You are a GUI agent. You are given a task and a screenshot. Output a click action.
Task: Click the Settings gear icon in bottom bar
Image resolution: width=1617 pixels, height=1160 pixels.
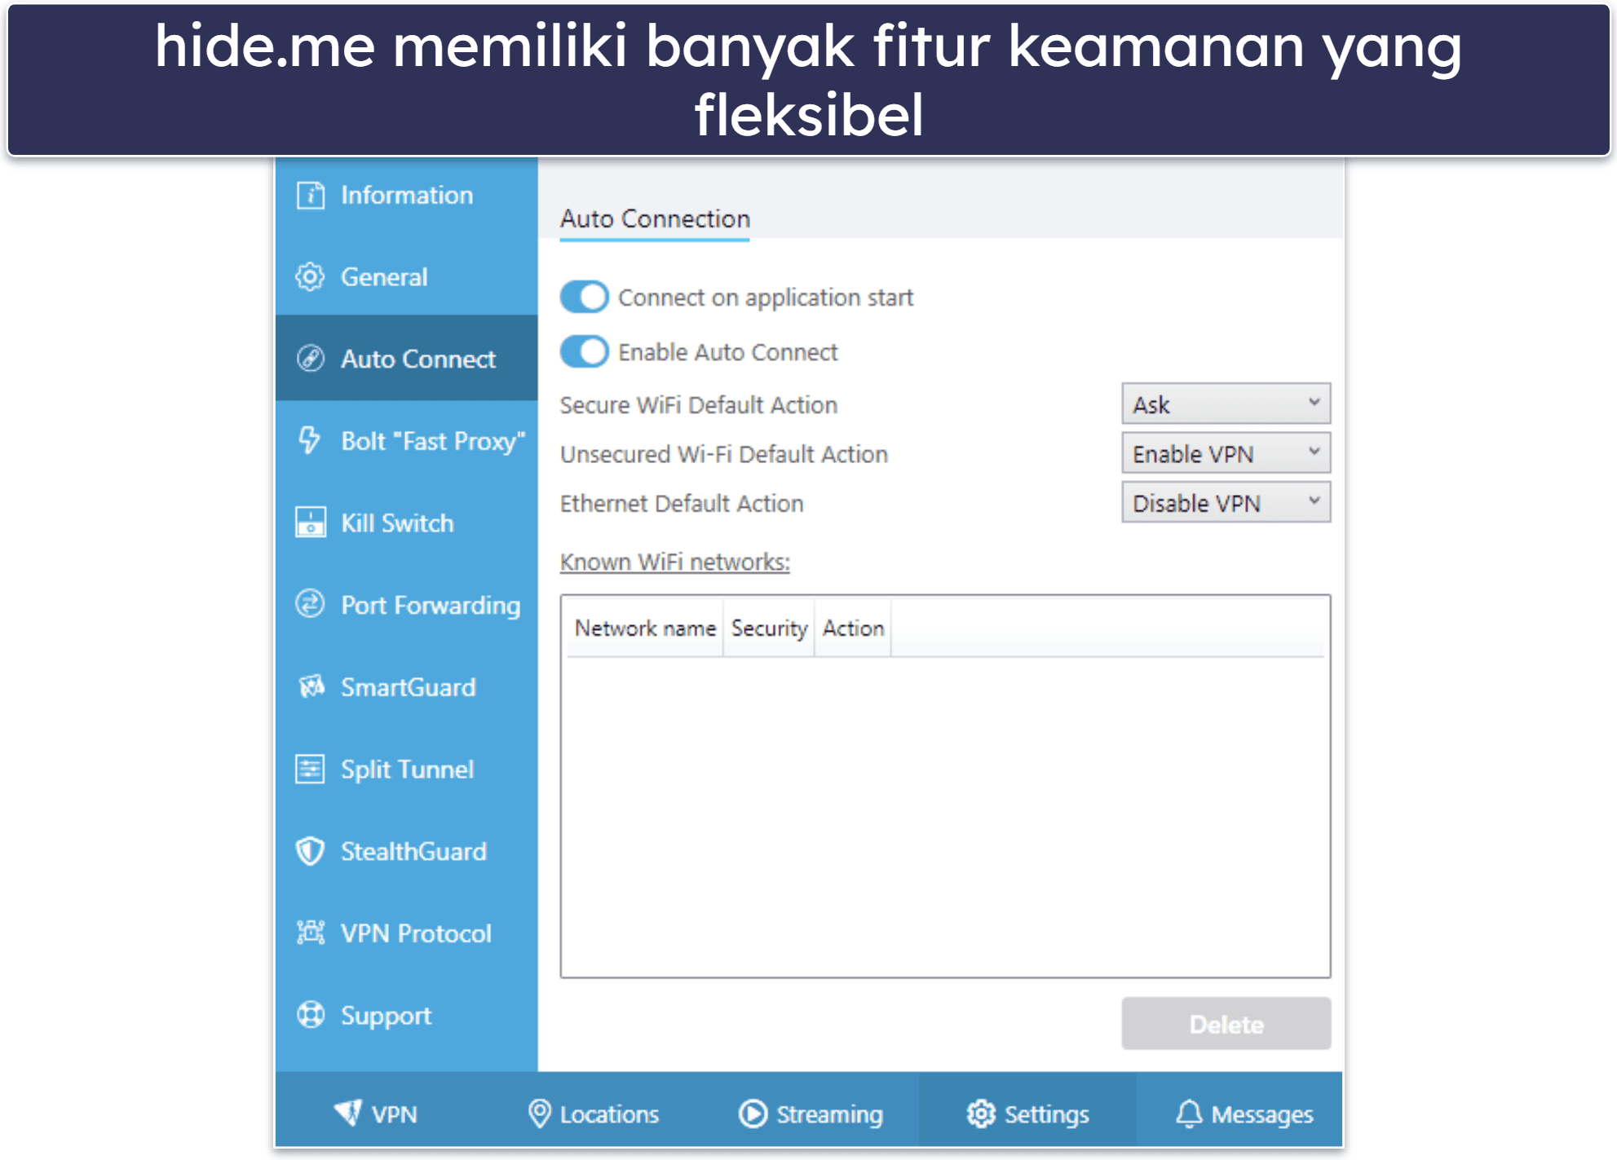[981, 1114]
